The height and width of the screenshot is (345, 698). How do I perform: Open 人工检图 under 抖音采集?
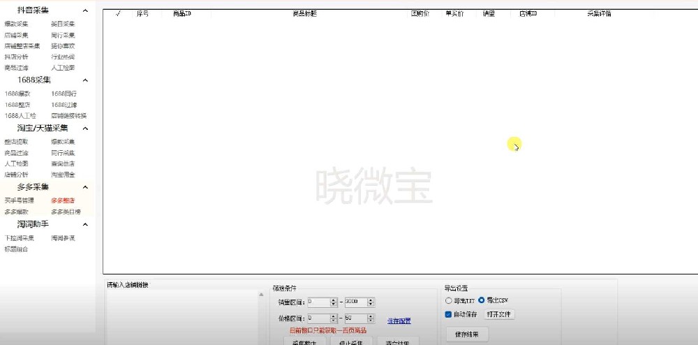(x=64, y=68)
